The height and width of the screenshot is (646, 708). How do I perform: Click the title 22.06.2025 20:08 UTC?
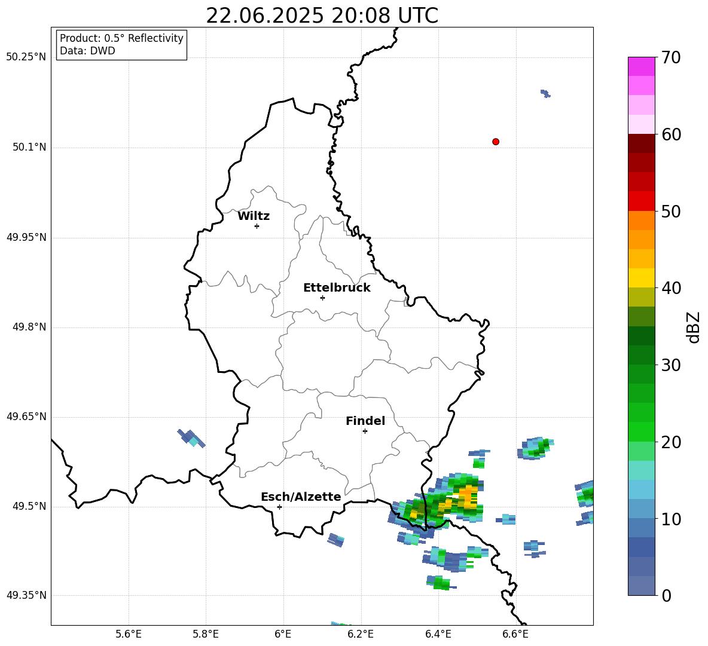[x=322, y=16]
